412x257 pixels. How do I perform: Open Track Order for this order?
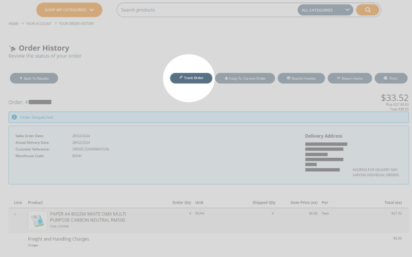191,78
